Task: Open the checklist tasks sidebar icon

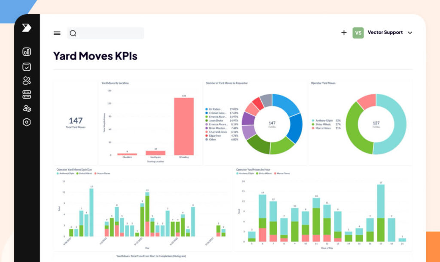Action: click(x=27, y=66)
